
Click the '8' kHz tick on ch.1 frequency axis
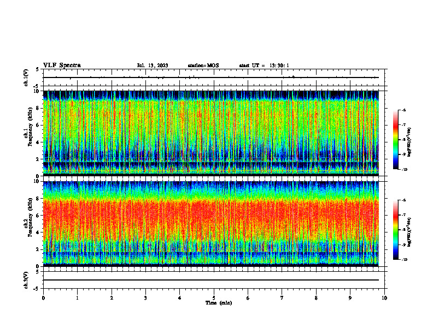pos(38,108)
